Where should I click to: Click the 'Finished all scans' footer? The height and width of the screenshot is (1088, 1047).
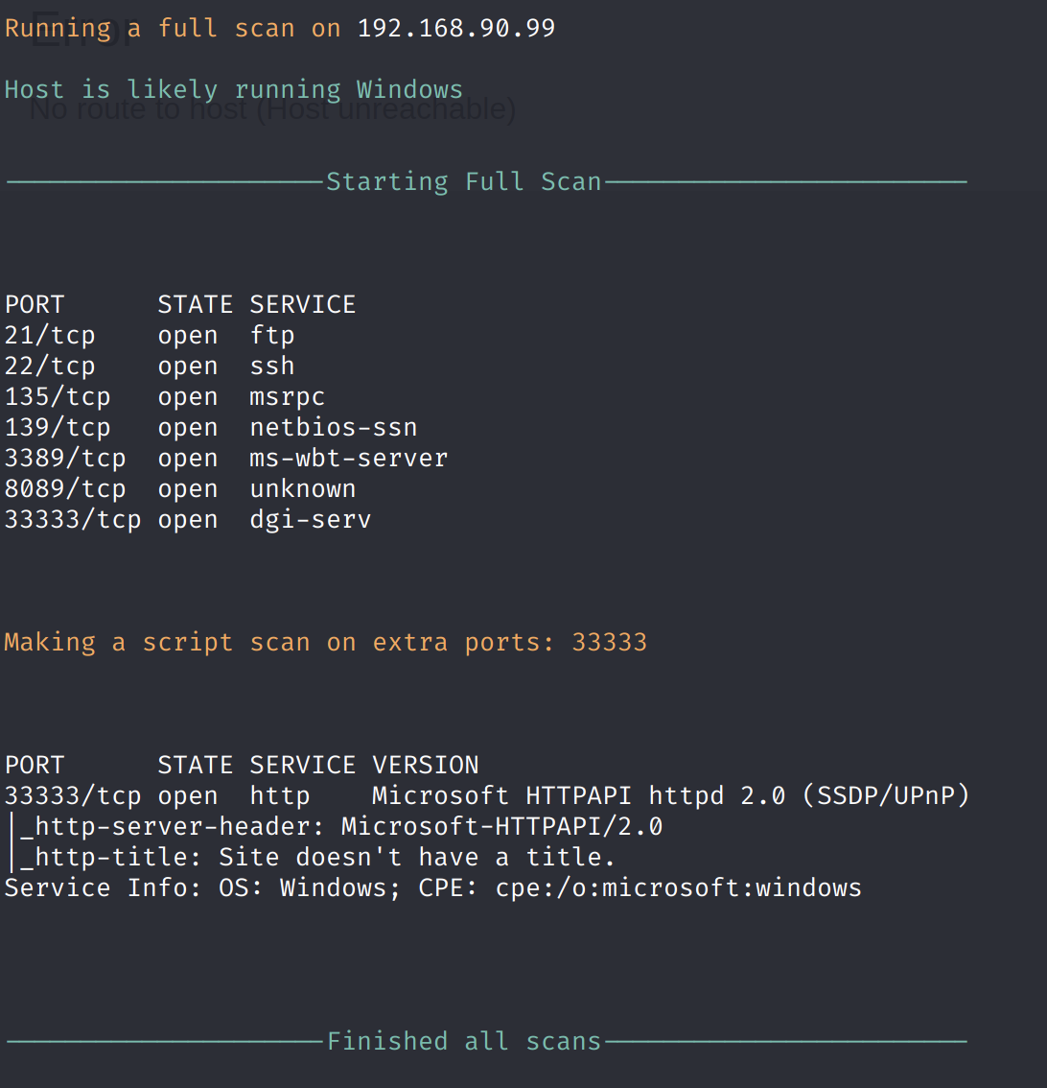click(x=464, y=1042)
